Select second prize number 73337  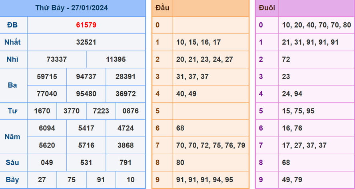coord(57,59)
